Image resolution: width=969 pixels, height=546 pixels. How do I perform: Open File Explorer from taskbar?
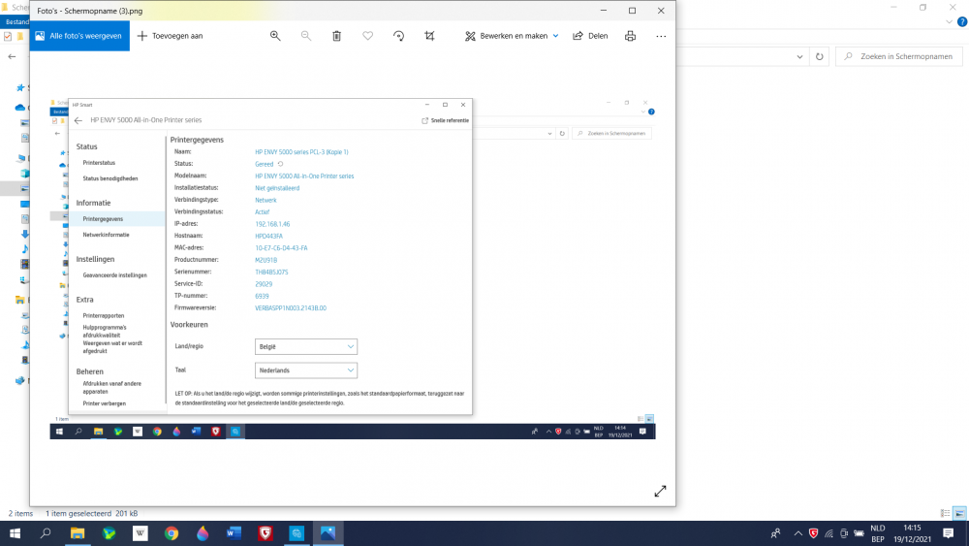point(78,533)
